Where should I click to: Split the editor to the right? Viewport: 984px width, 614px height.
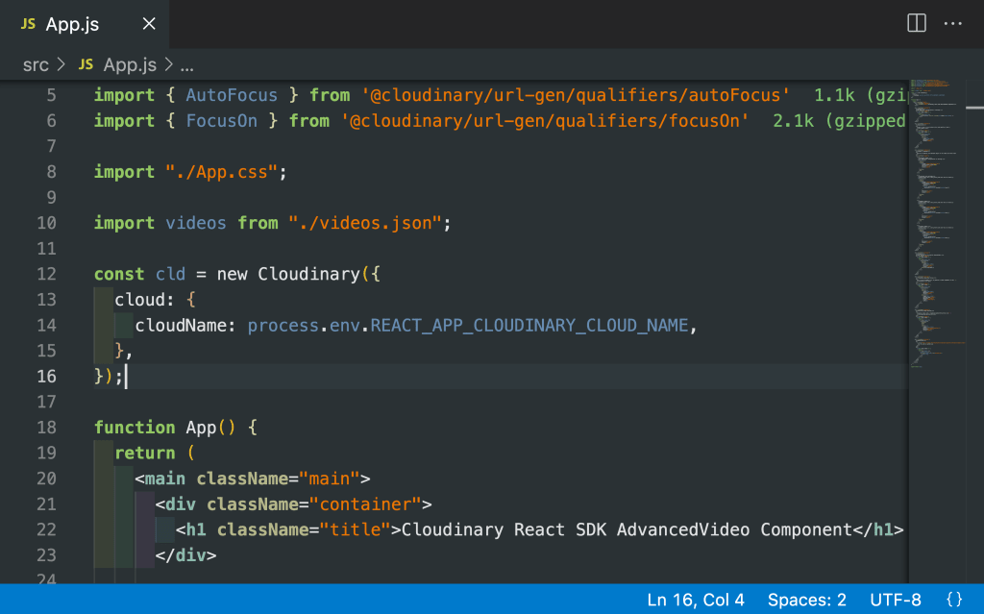coord(916,23)
